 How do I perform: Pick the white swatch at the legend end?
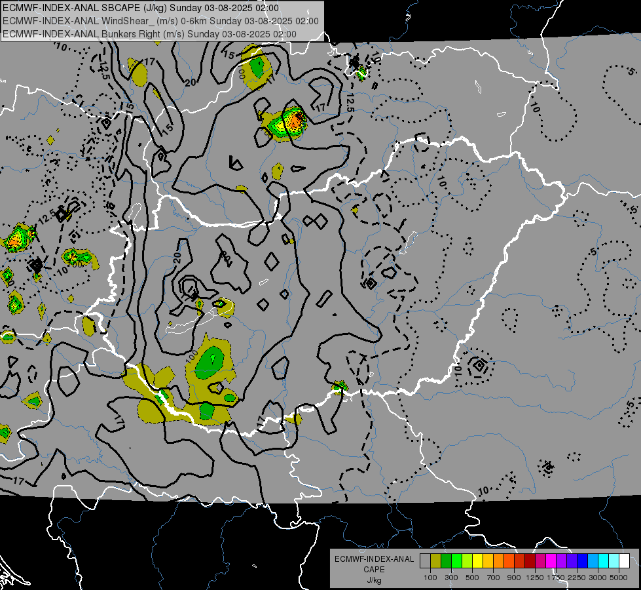(624, 561)
